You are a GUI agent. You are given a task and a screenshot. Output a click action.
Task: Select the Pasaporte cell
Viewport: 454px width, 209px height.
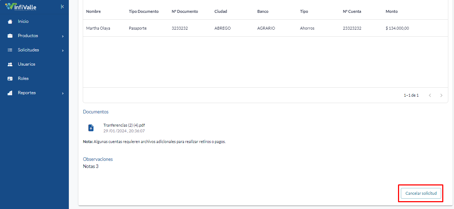tap(138, 28)
